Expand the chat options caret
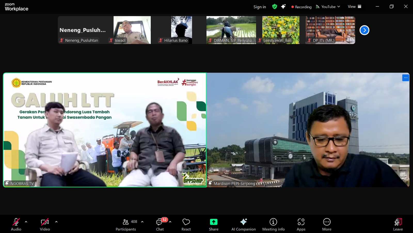Image resolution: width=413 pixels, height=233 pixels. coord(170,222)
